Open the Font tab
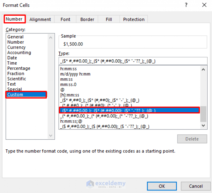 (x=65, y=19)
